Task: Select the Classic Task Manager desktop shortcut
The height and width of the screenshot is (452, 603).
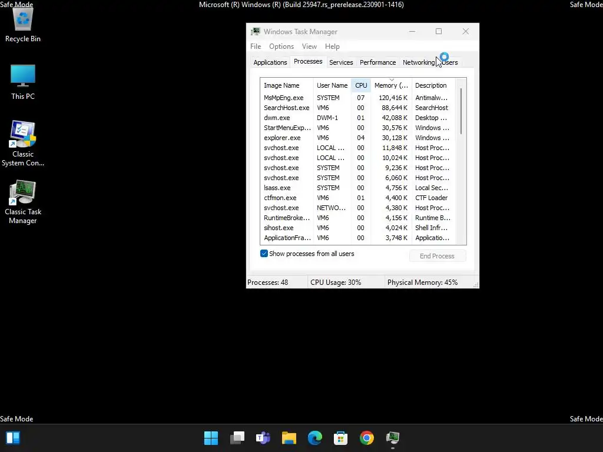Action: tap(23, 202)
